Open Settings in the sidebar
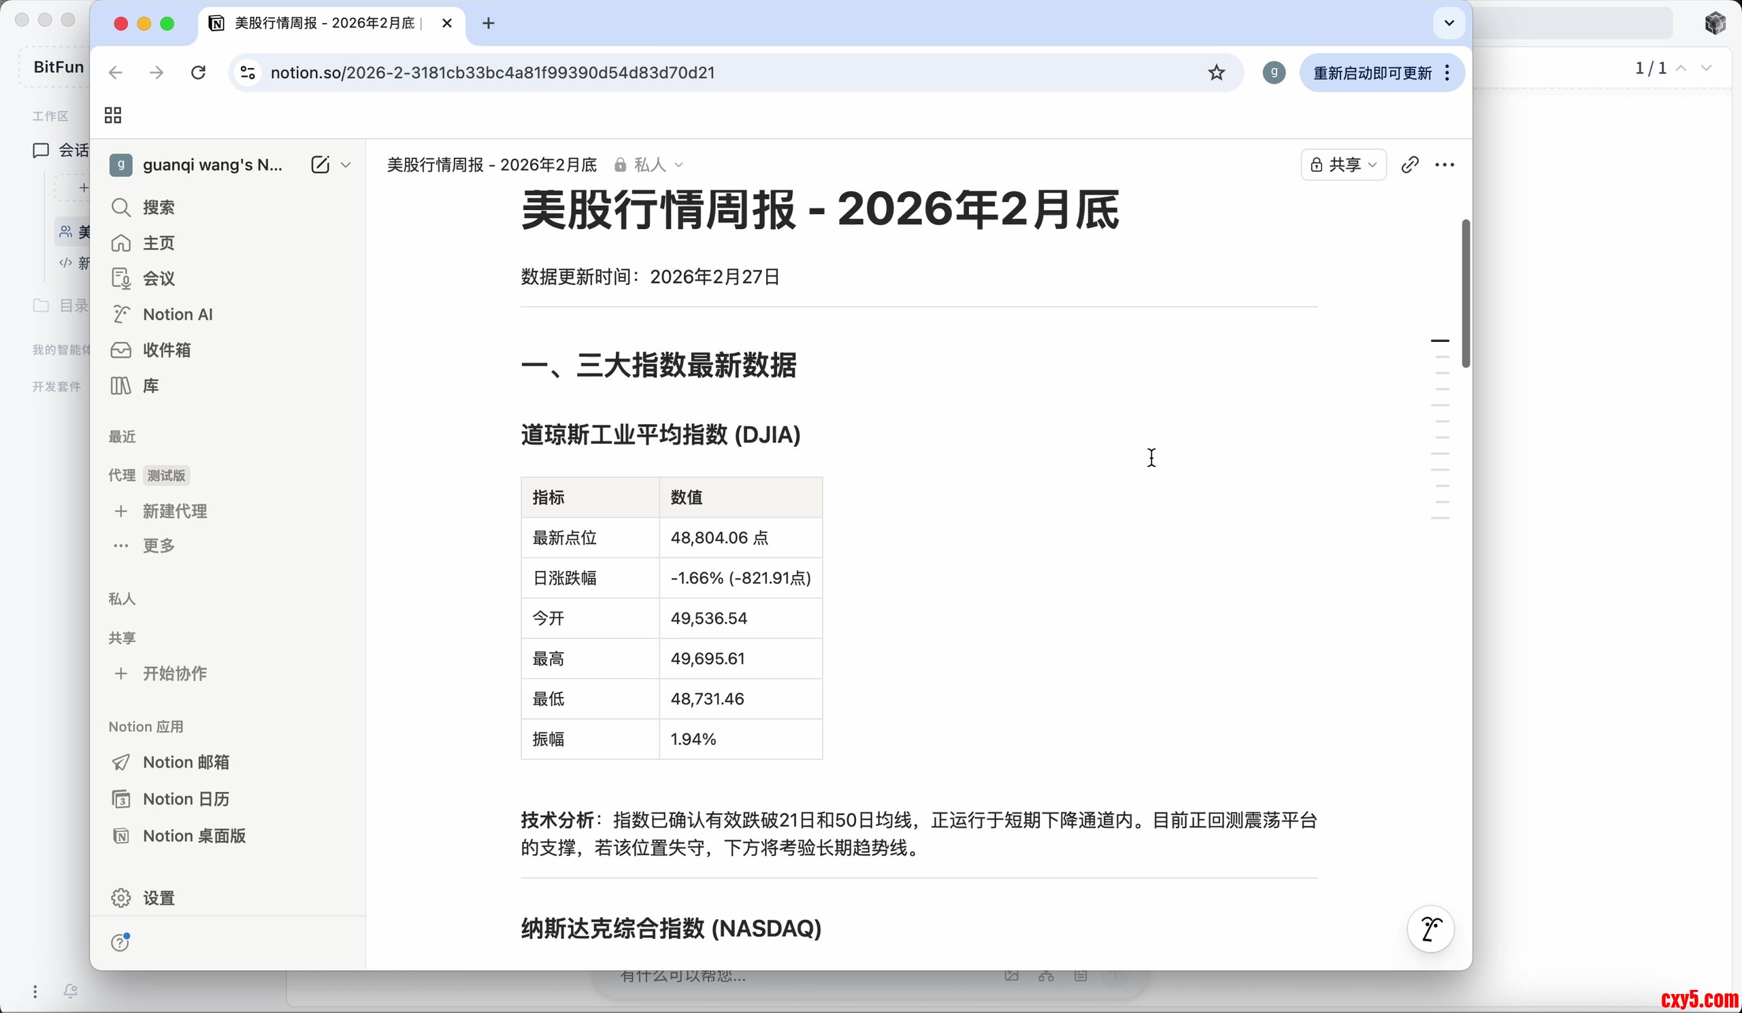This screenshot has height=1013, width=1742. tap(159, 897)
